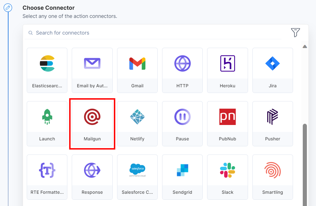316x206 pixels.
Task: Select the Pusher connector icon
Action: [273, 117]
